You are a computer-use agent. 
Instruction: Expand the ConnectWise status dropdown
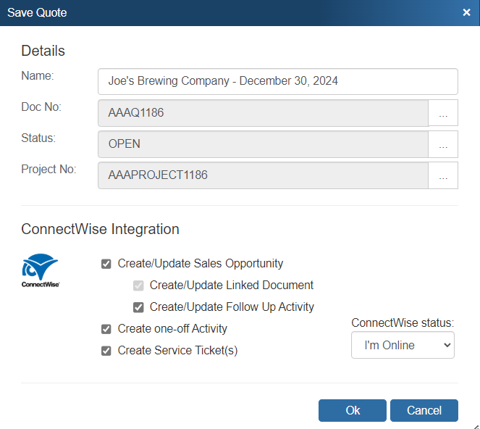coord(403,346)
